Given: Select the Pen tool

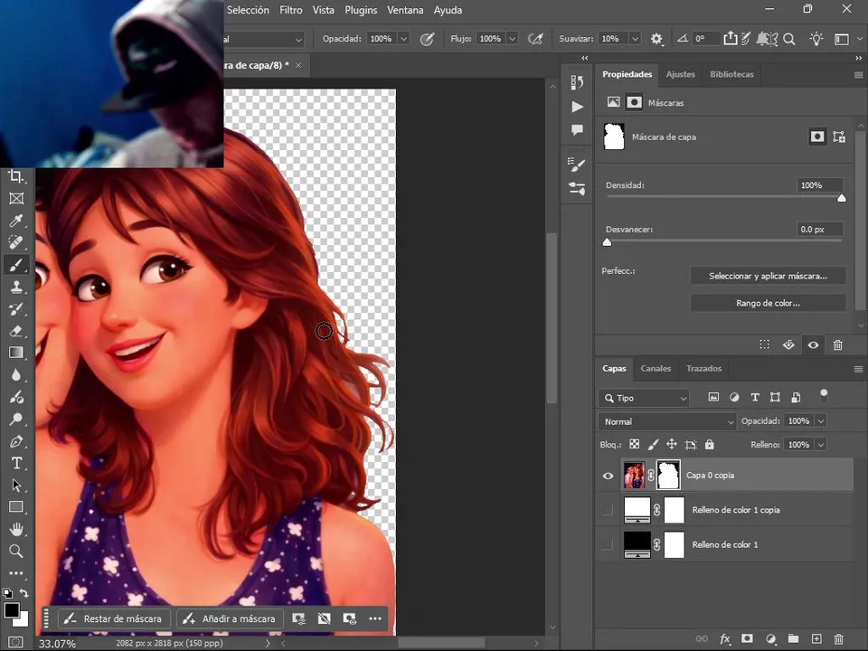Looking at the screenshot, I should click(16, 441).
